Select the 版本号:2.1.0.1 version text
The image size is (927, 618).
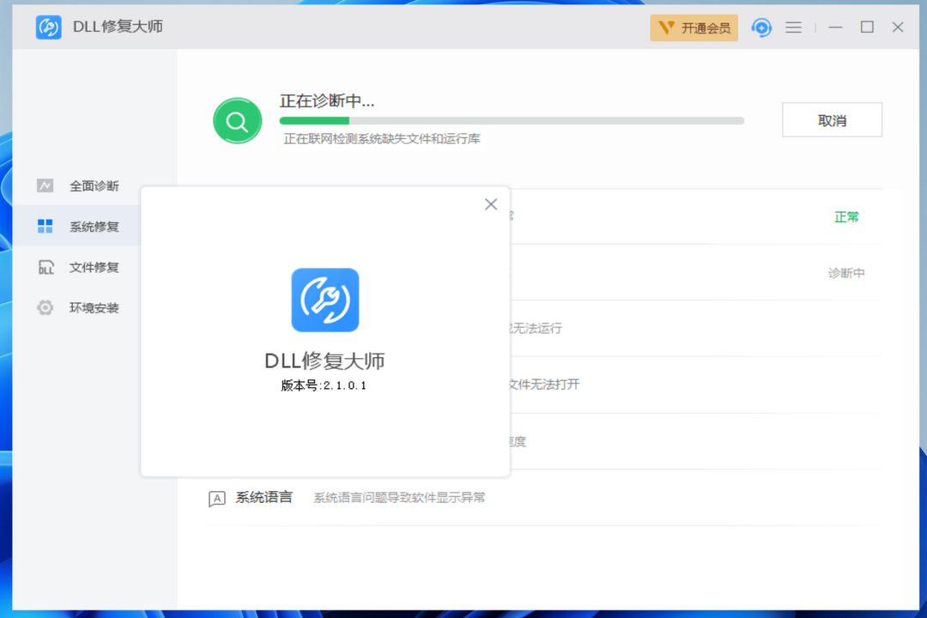pos(325,385)
